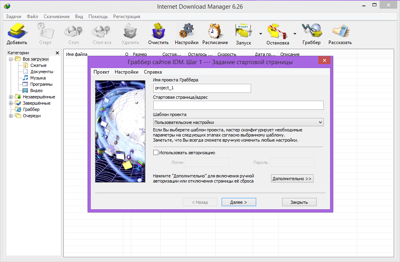Open Проект menu in grabber dialog
The image size is (400, 262).
pos(101,72)
